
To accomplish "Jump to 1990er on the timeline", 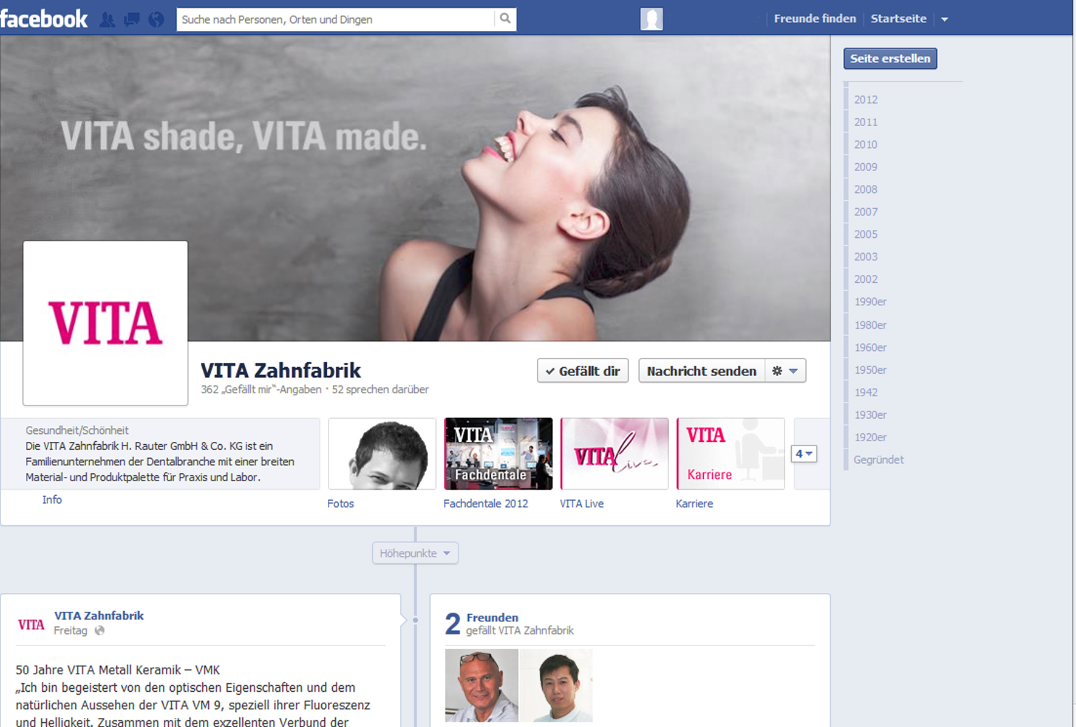I will coord(871,302).
